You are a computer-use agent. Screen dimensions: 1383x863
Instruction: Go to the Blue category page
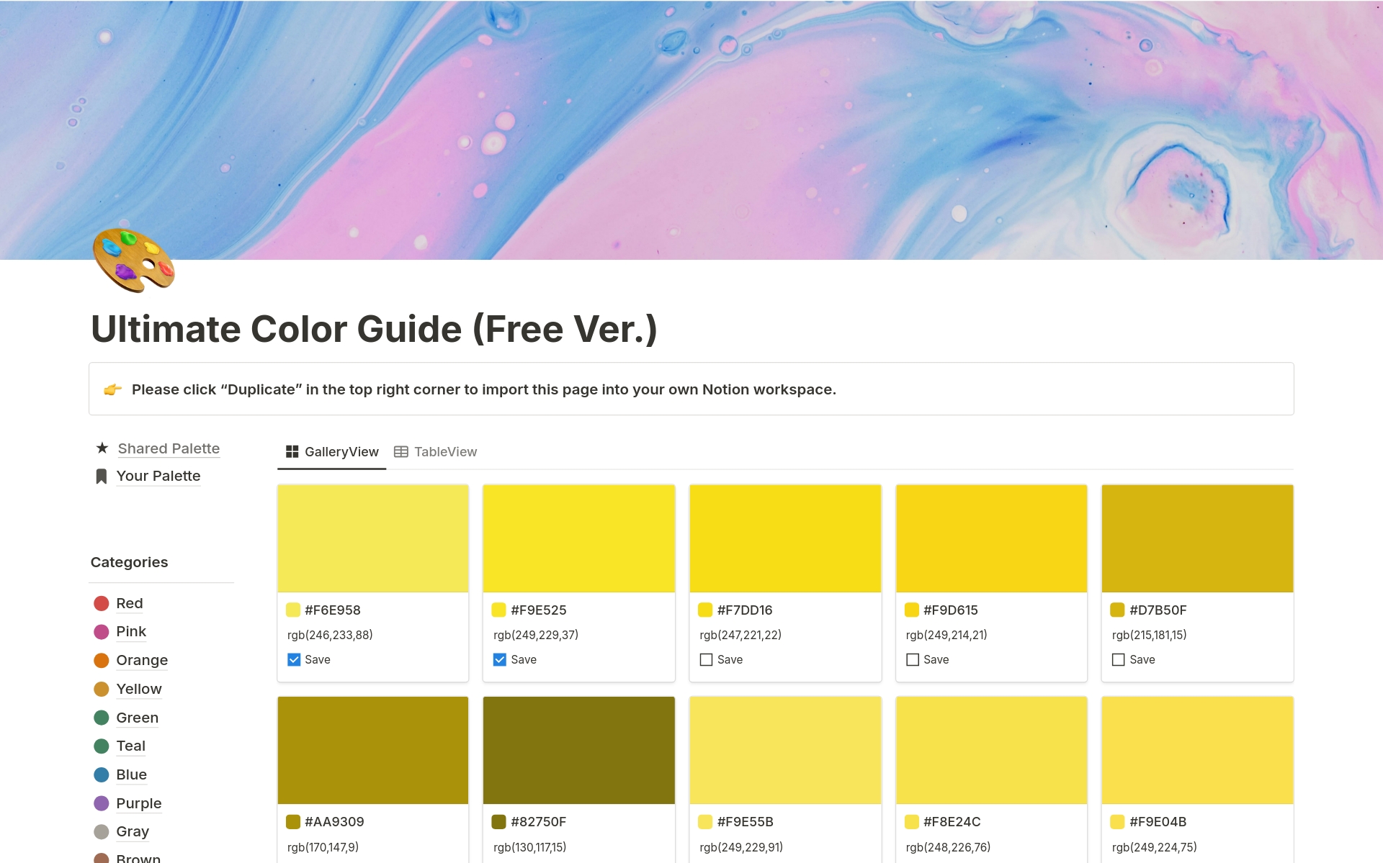(131, 774)
